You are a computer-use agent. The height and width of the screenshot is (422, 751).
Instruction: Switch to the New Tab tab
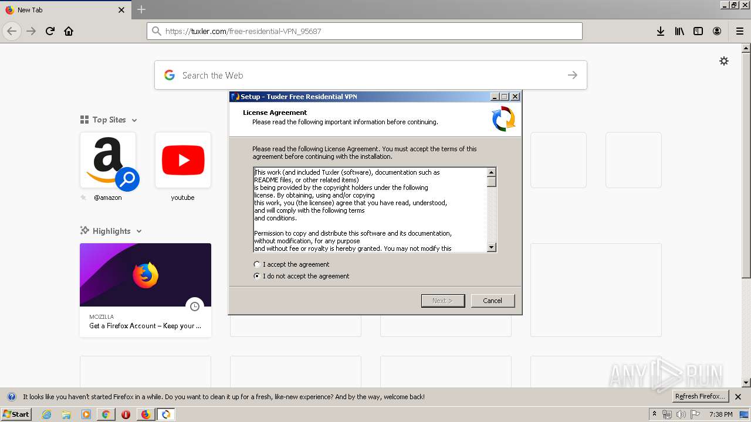click(x=65, y=10)
